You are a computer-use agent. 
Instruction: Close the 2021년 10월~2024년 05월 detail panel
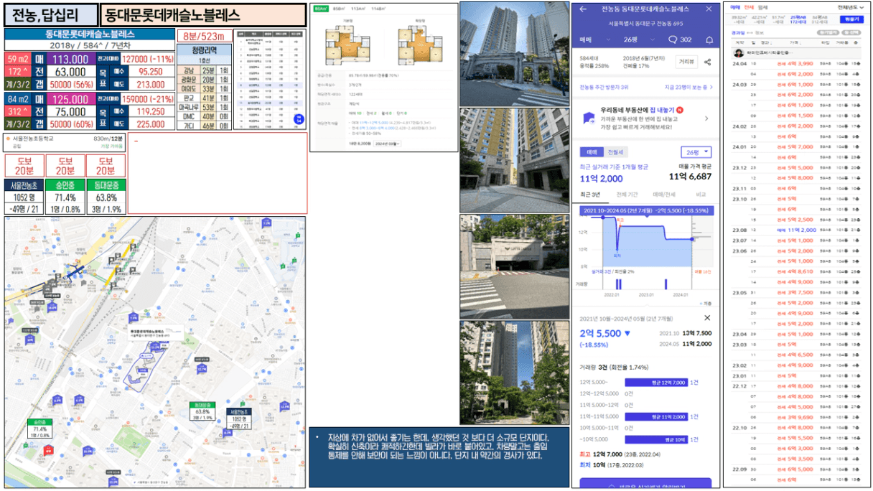tap(707, 318)
